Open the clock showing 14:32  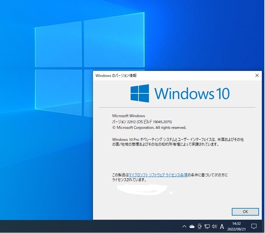pyautogui.click(x=236, y=226)
